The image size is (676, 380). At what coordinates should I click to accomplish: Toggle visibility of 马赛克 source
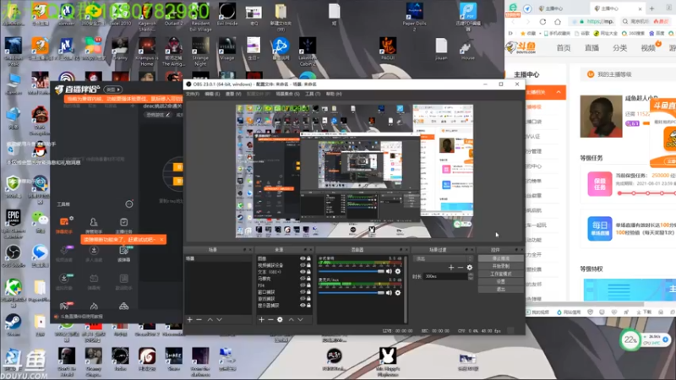pos(303,279)
